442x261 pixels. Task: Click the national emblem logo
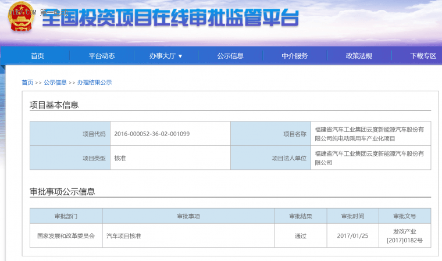[22, 17]
